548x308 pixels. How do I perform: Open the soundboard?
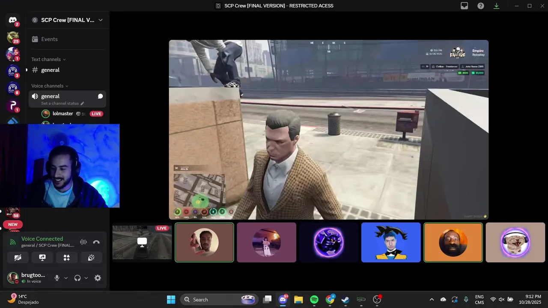(x=91, y=258)
